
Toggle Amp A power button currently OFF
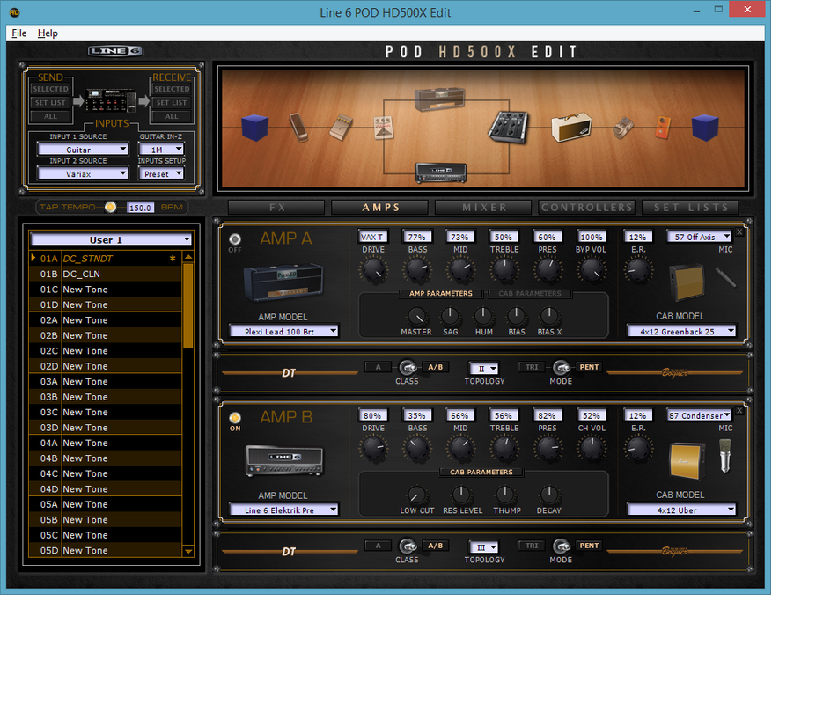point(235,238)
